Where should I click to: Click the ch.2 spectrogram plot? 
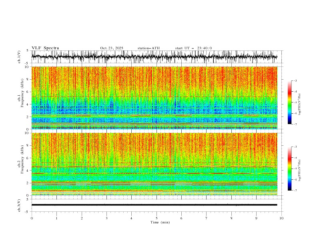coord(154,164)
